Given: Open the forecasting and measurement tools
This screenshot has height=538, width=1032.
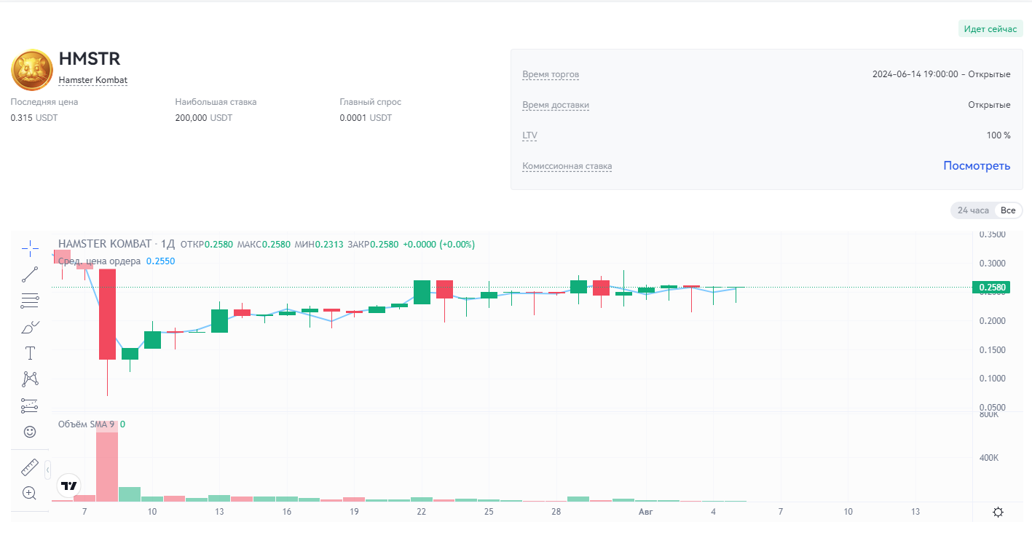Looking at the screenshot, I should 30,406.
